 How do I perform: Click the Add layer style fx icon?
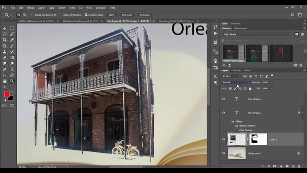[269, 166]
